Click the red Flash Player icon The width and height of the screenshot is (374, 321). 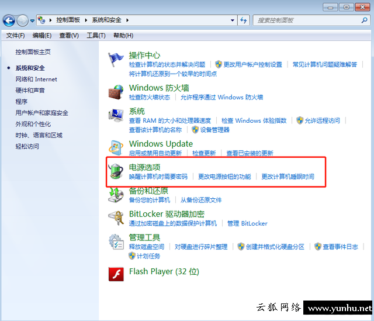[116, 274]
